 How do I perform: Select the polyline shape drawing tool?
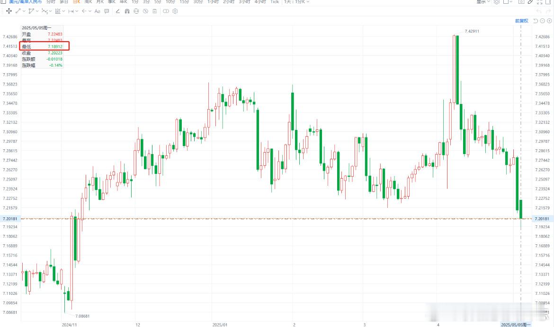(31, 11)
